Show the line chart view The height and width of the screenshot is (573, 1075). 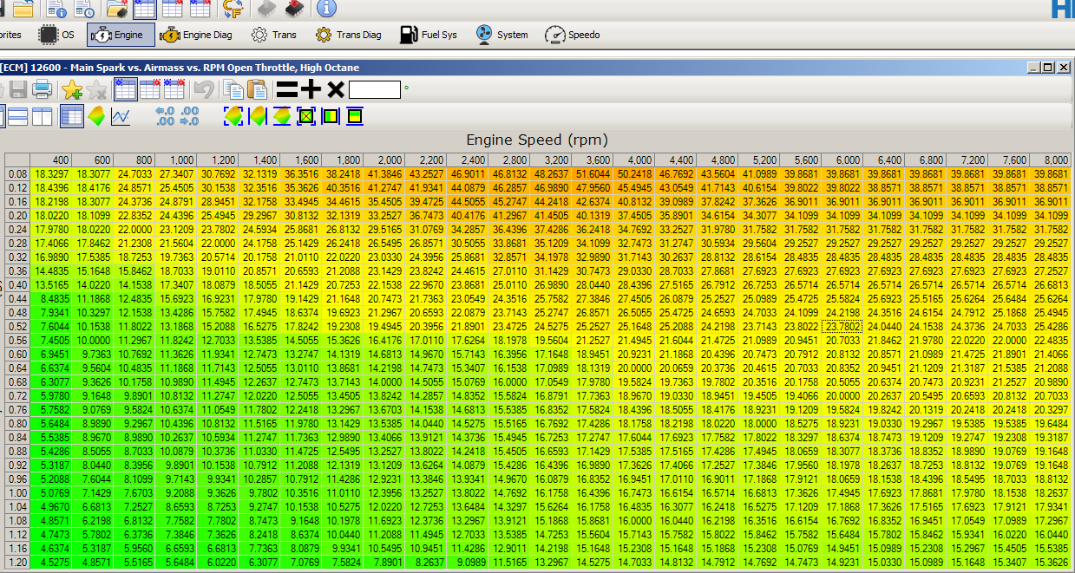pyautogui.click(x=121, y=116)
